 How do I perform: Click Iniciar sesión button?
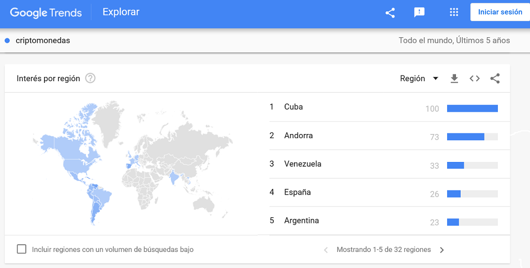point(500,12)
